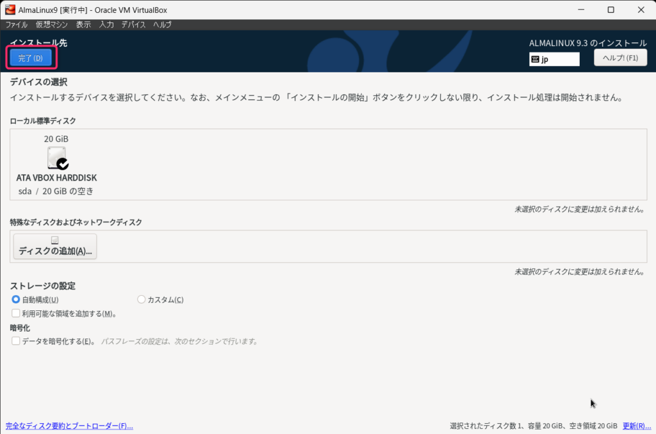
Task: Open the デバイス menu
Action: (133, 24)
